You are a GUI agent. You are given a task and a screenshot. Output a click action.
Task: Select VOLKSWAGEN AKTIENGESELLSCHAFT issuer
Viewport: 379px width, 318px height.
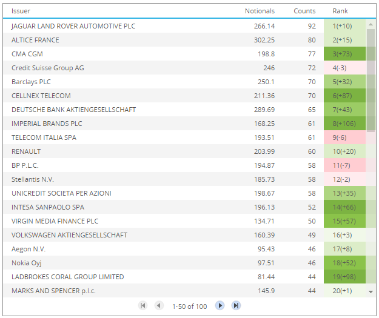[x=69, y=235]
